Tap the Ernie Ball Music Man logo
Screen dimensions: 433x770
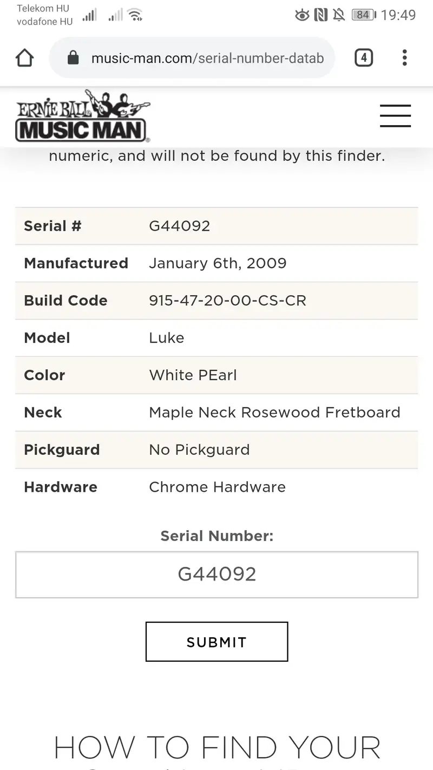[83, 116]
